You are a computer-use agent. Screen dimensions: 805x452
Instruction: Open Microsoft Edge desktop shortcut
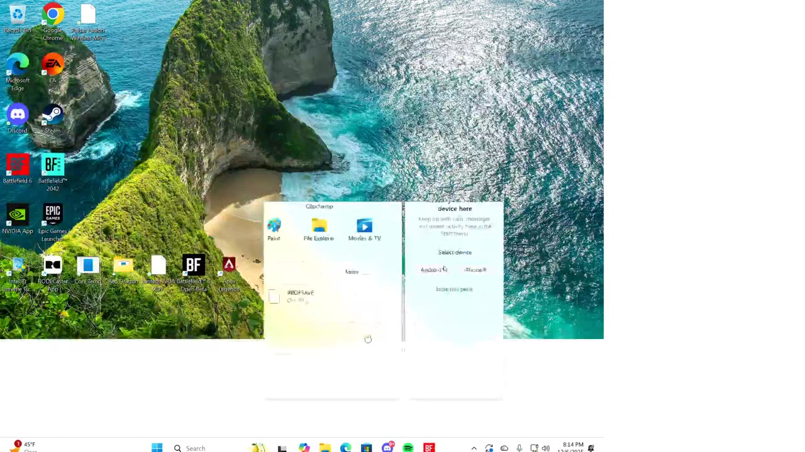(18, 72)
